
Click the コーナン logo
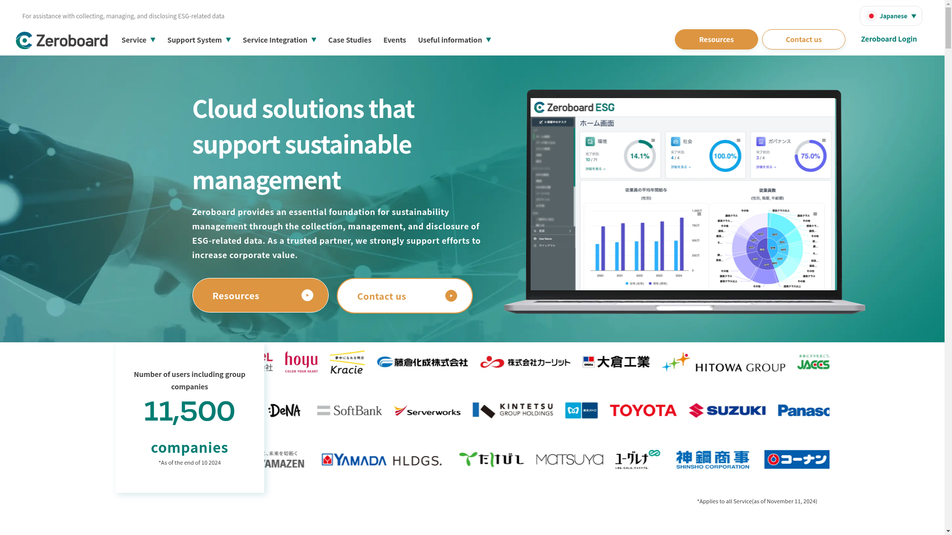(x=796, y=459)
